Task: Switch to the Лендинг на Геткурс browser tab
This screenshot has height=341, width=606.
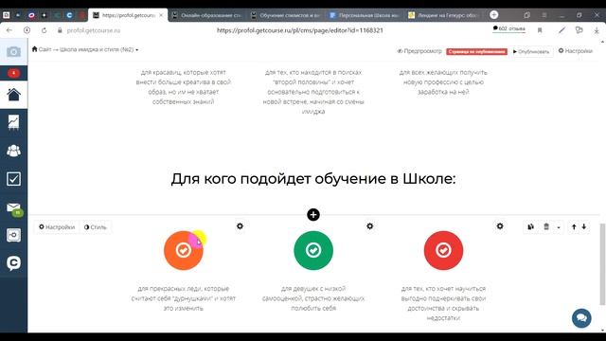Action: point(444,15)
